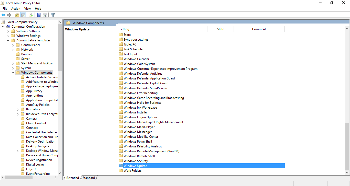Switch to the Extended tab
Screen dimensions: 350x186
(73, 178)
